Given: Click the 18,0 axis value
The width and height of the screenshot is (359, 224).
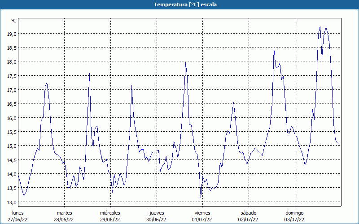Looking at the screenshot, I should pos(12,62).
